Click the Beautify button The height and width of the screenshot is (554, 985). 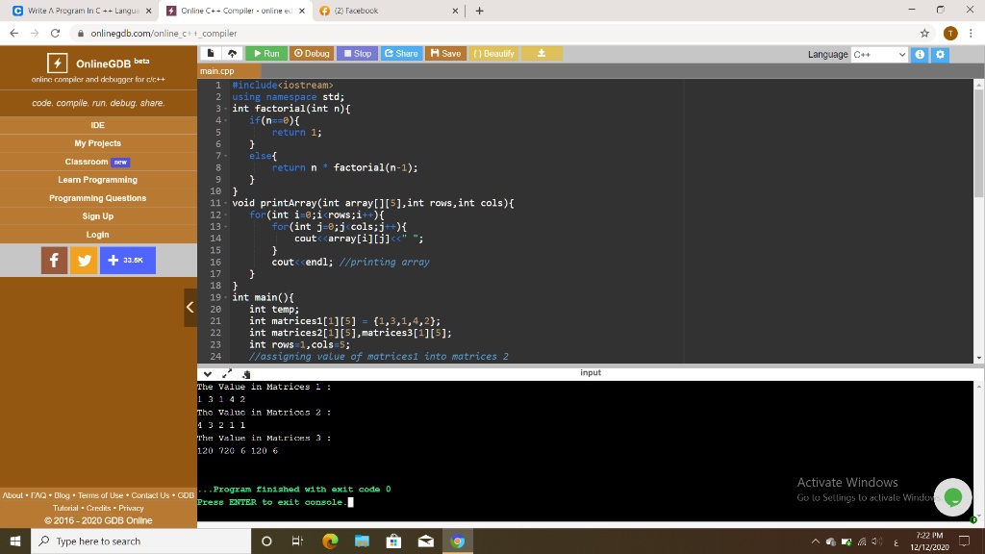click(493, 54)
